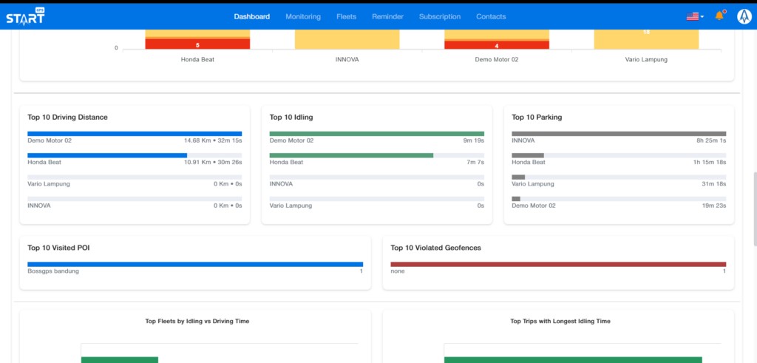The height and width of the screenshot is (363, 757).
Task: Click Demo Motor 02 driving distance bar
Action: pyautogui.click(x=135, y=134)
